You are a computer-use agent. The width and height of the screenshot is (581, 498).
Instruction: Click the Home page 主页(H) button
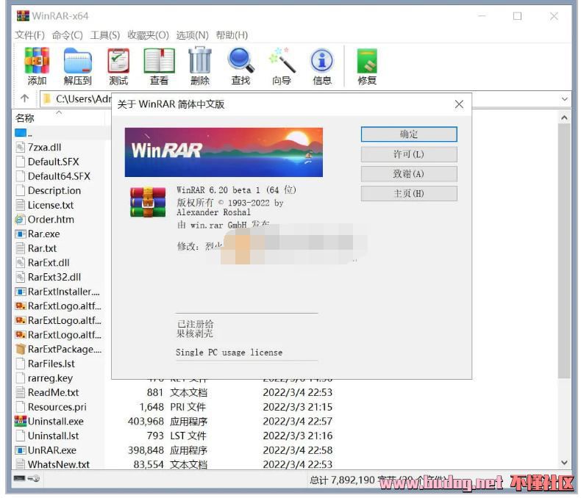(409, 193)
